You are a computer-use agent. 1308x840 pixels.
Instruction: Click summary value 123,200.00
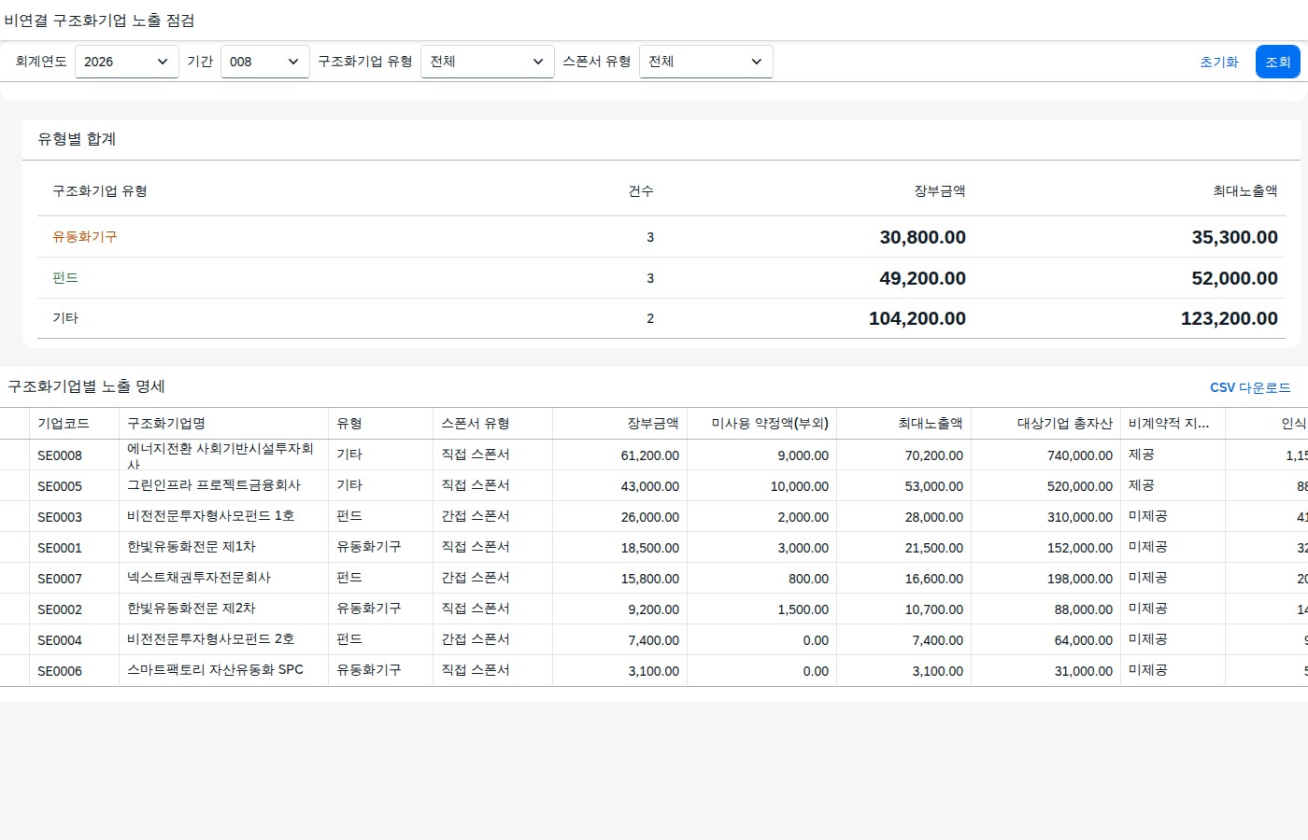(1230, 319)
